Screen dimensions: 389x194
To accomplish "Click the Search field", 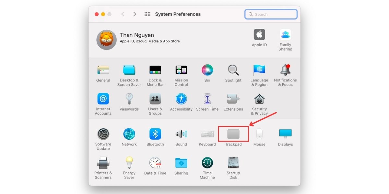I will (x=271, y=14).
